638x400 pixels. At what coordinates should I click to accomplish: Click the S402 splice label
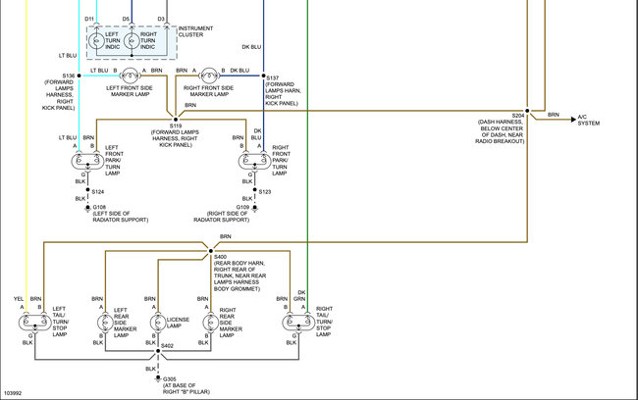(167, 346)
